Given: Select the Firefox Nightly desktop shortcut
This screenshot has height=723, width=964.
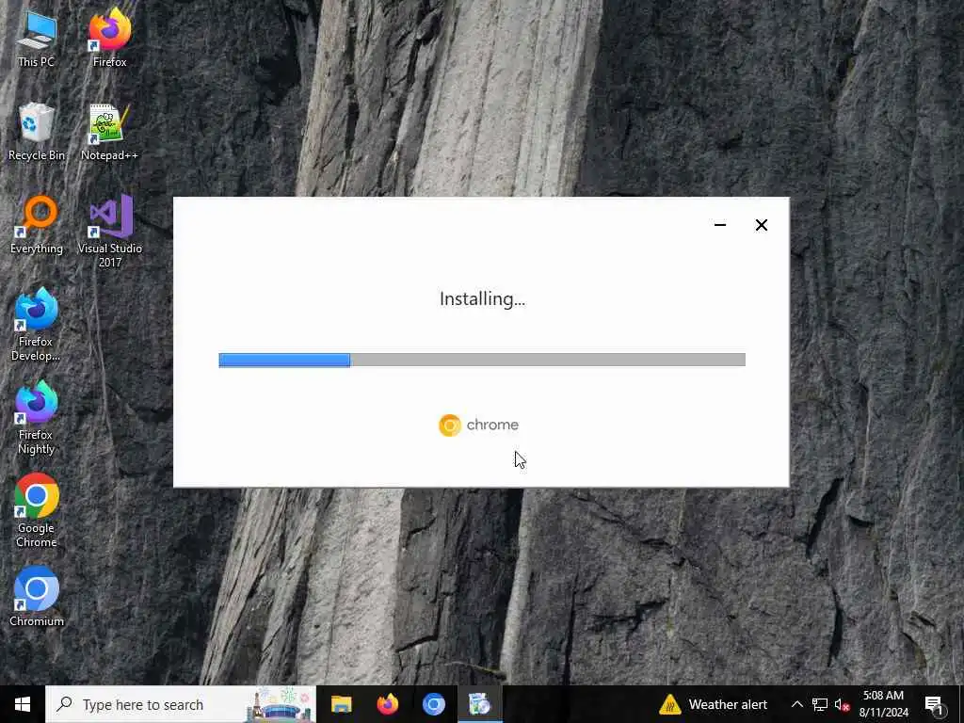Looking at the screenshot, I should click(37, 418).
